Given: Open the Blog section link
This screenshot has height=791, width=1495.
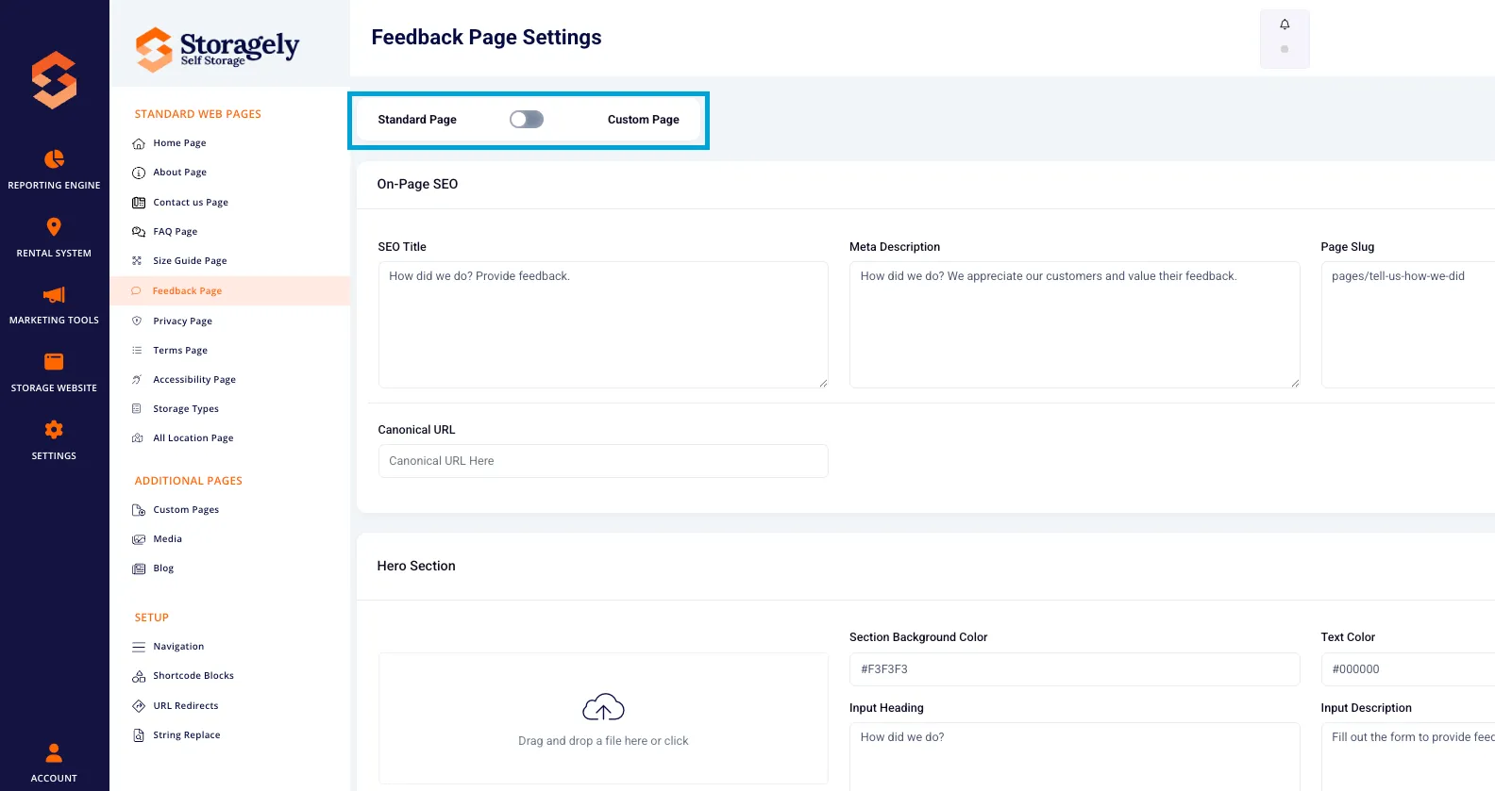Looking at the screenshot, I should point(163,569).
